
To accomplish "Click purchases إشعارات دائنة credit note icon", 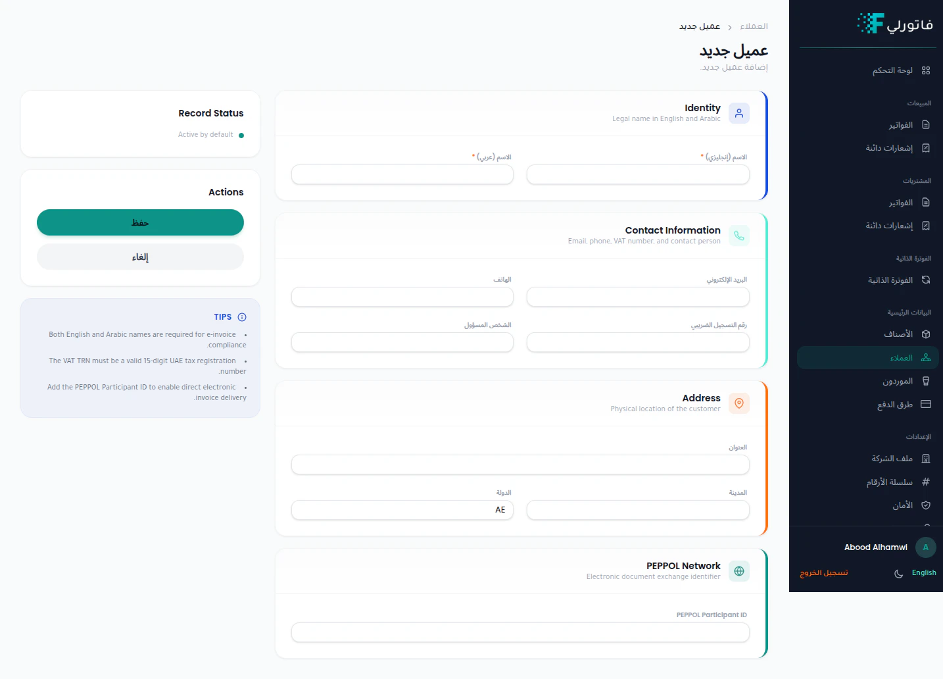I will 926,226.
